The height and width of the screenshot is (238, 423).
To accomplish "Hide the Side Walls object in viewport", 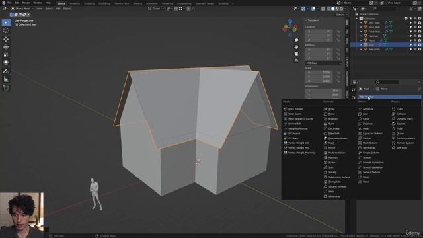I will [x=415, y=49].
